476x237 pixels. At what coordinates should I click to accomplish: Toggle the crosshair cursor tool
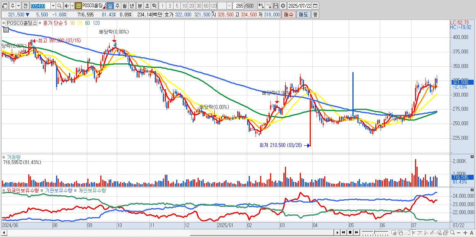[414, 233]
